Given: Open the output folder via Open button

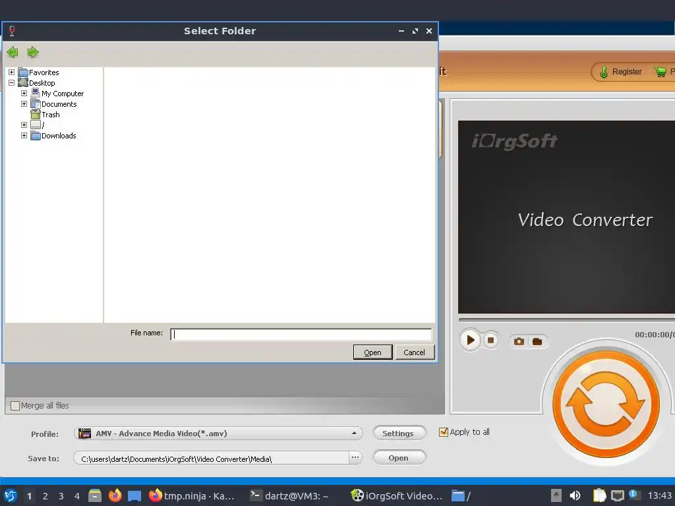Looking at the screenshot, I should (x=399, y=458).
